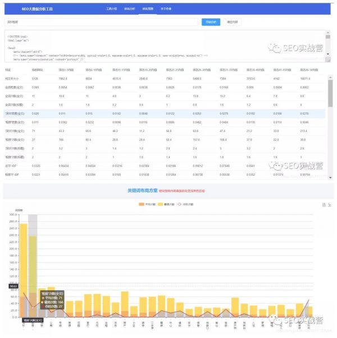Select the 排名预测 tab

point(148,10)
